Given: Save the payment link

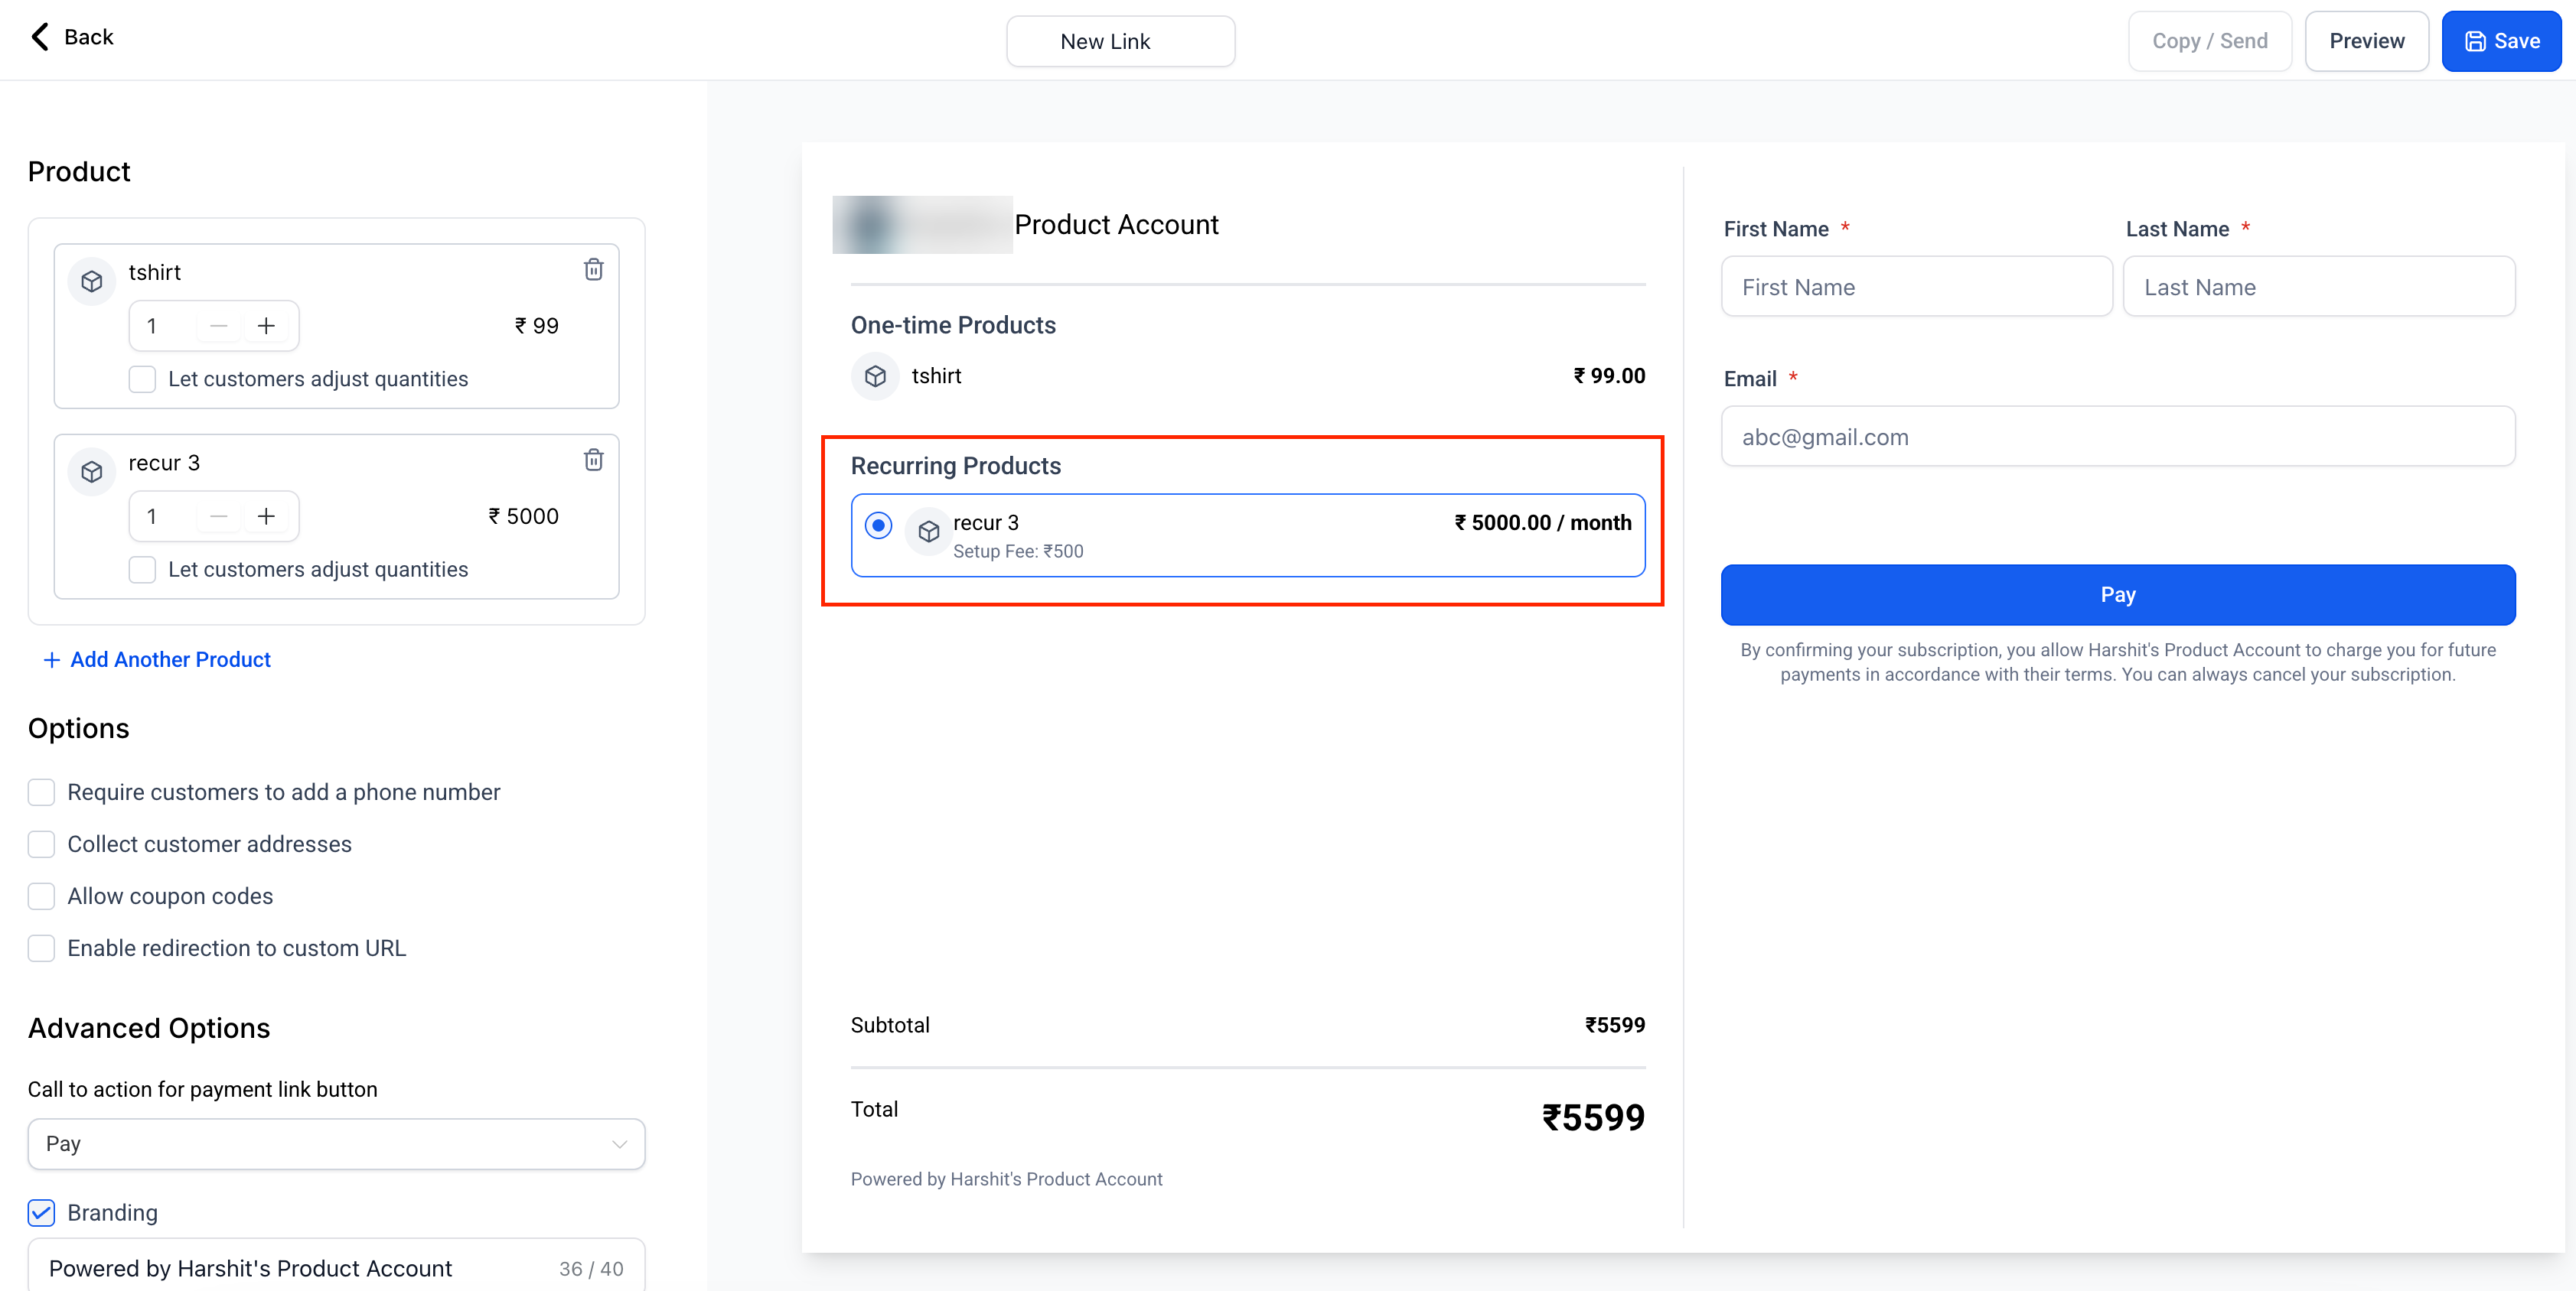Looking at the screenshot, I should (2500, 42).
